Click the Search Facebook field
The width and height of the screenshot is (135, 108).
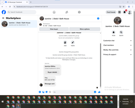click(22, 12)
